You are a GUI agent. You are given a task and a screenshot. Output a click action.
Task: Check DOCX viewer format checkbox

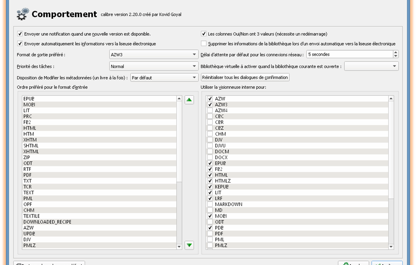(x=210, y=157)
